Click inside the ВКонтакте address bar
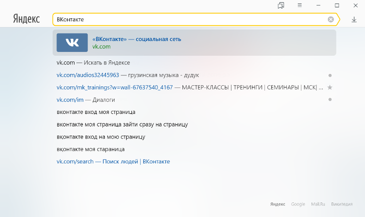The width and height of the screenshot is (365, 217). (191, 19)
